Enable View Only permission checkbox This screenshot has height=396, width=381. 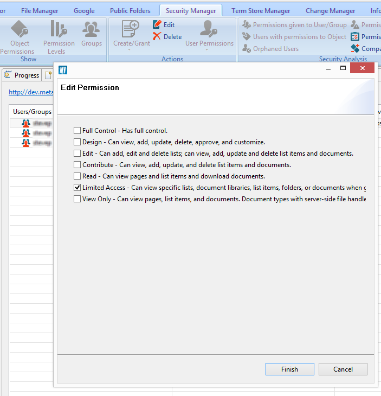coord(77,199)
